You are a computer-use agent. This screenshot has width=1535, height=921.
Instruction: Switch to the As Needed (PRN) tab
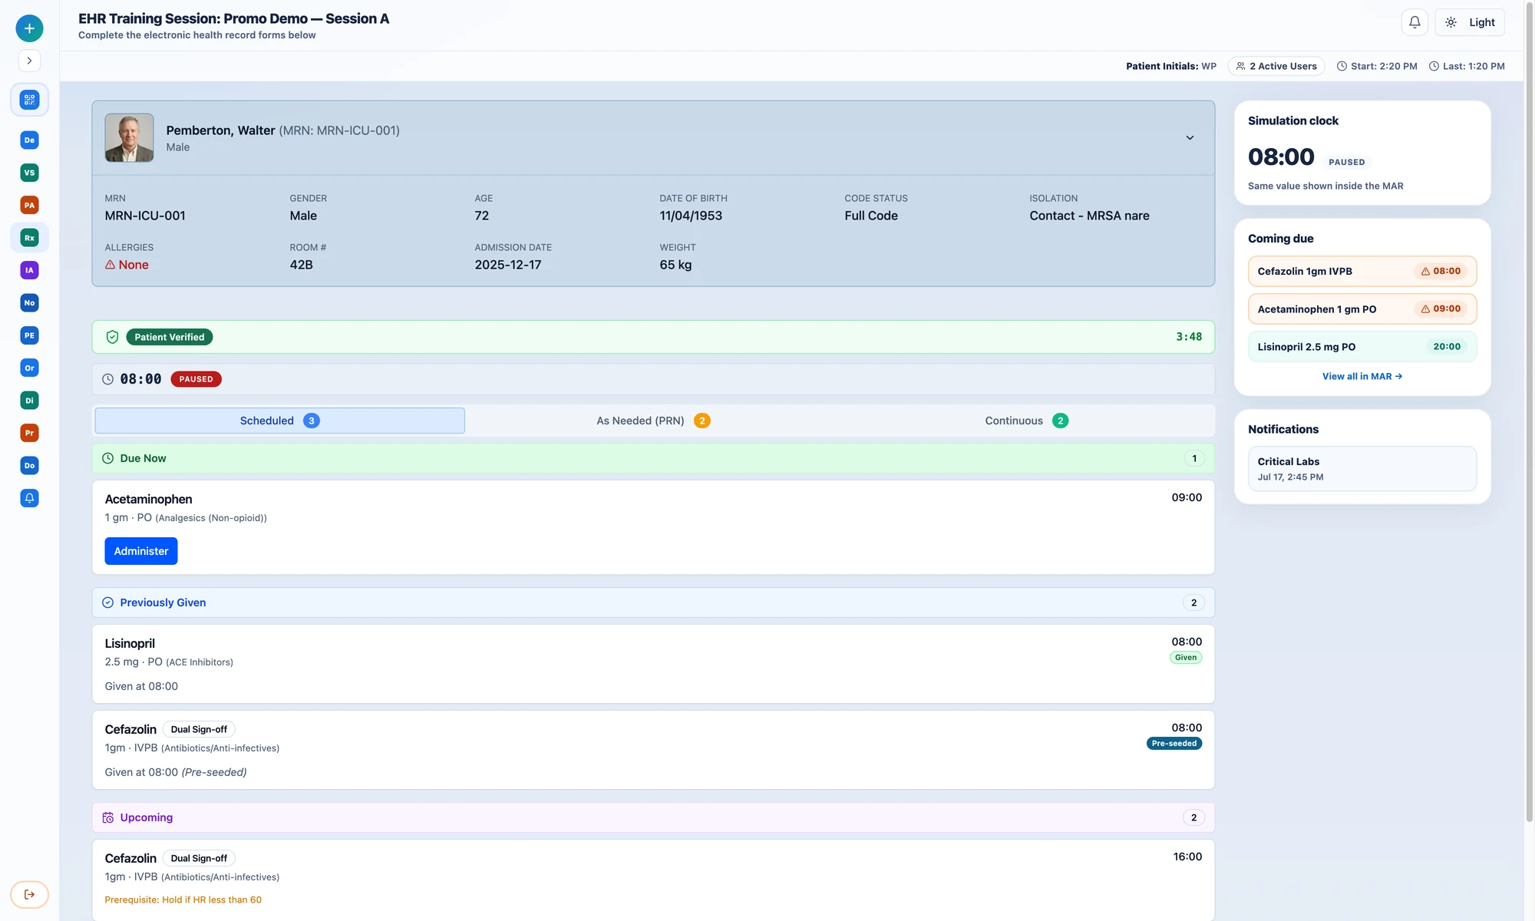coord(653,421)
